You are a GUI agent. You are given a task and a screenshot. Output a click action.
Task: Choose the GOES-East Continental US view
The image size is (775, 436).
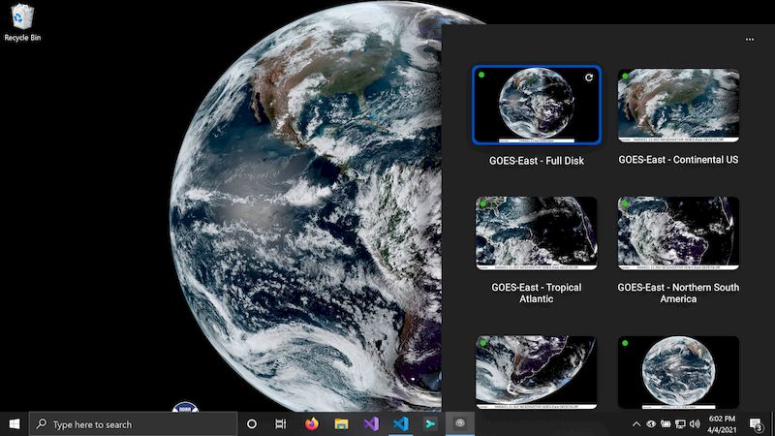(x=678, y=105)
